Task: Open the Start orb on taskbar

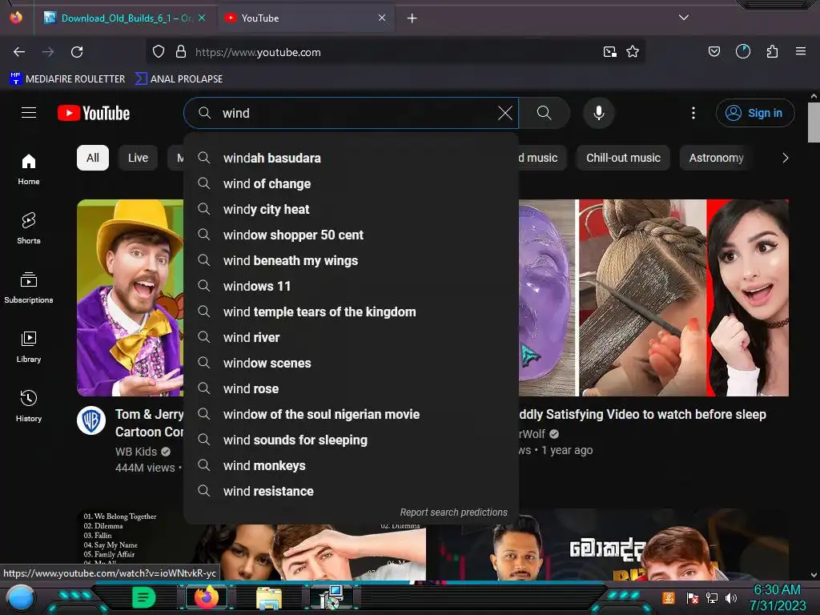Action: [21, 597]
